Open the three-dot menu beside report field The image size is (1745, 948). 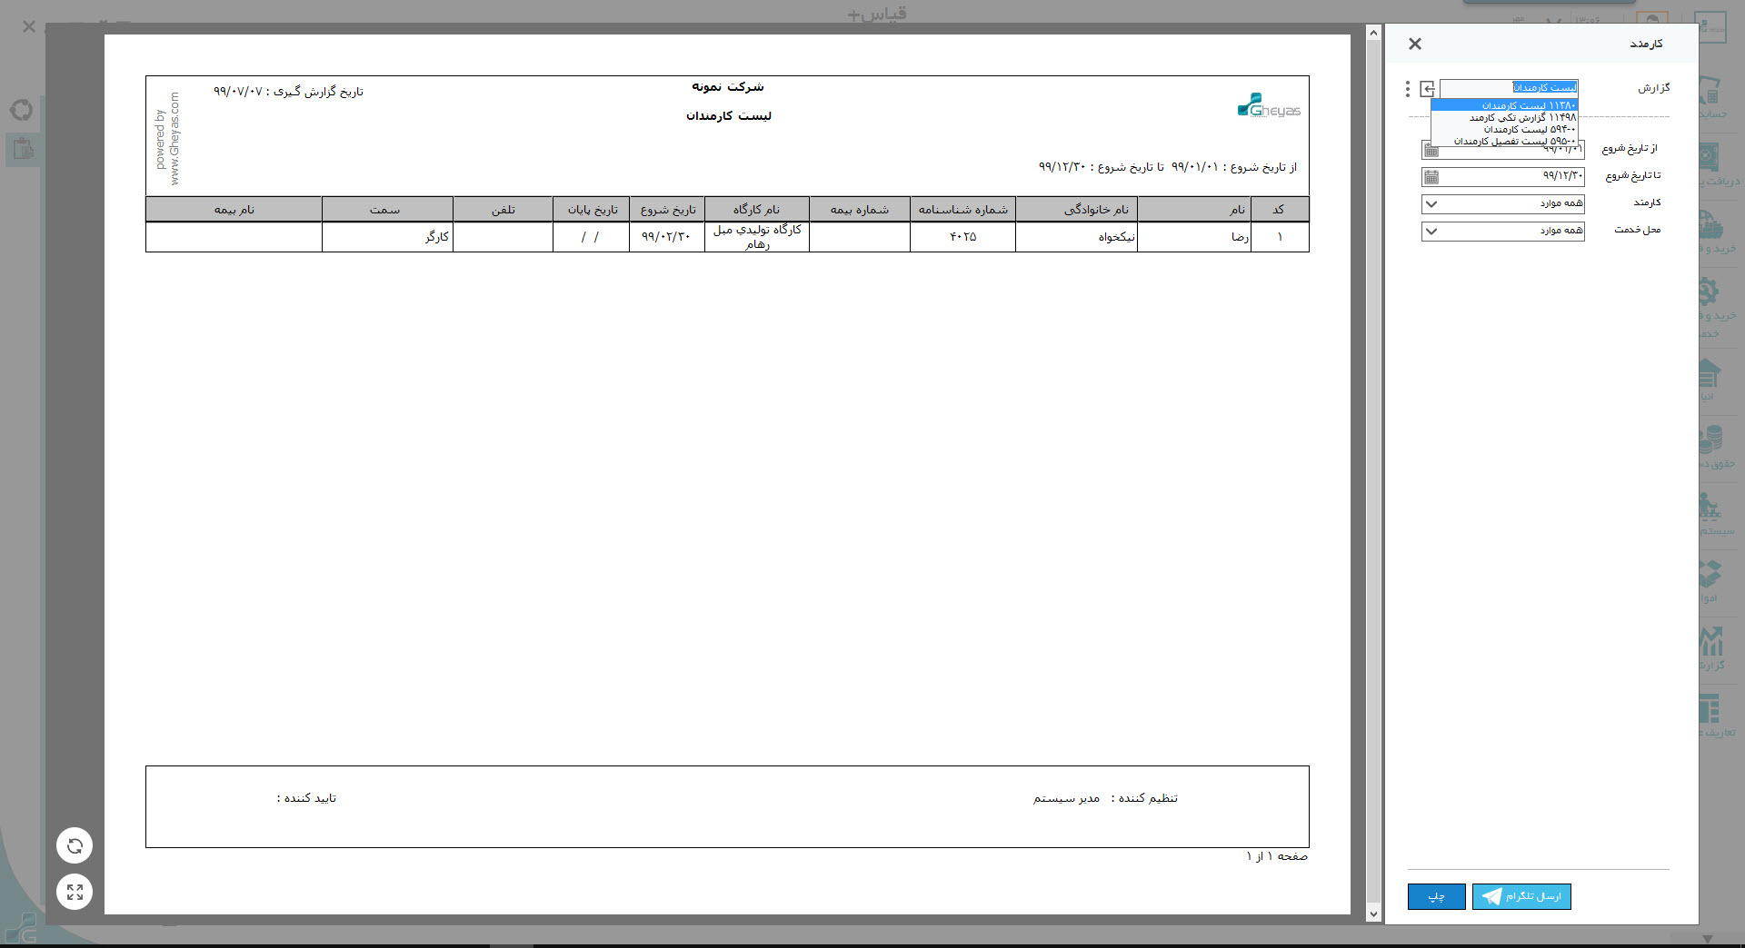pos(1407,88)
